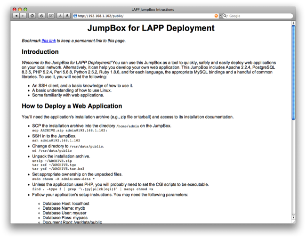Click the 'cd /var/data/public' command text

coord(52,151)
